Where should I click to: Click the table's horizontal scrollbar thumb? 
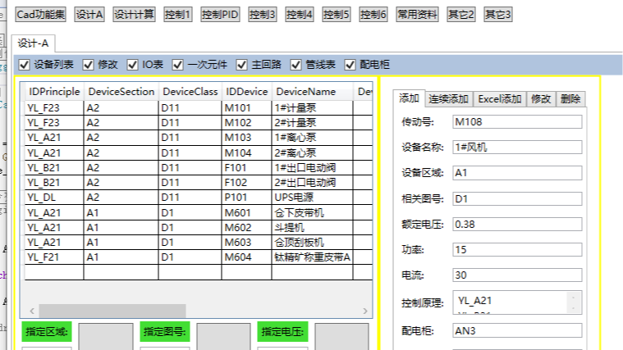pos(112,311)
